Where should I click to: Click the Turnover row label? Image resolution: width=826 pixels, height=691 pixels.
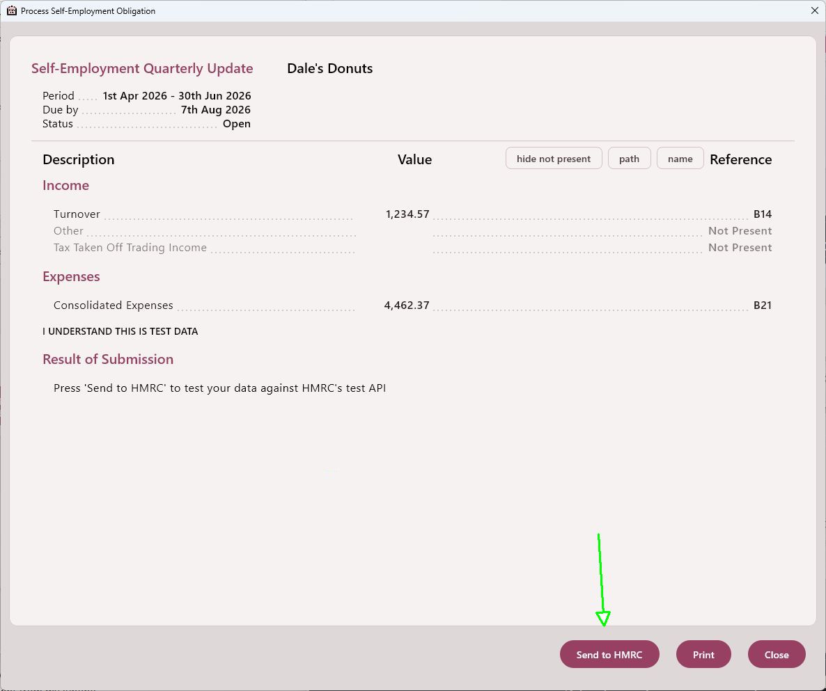click(x=77, y=214)
